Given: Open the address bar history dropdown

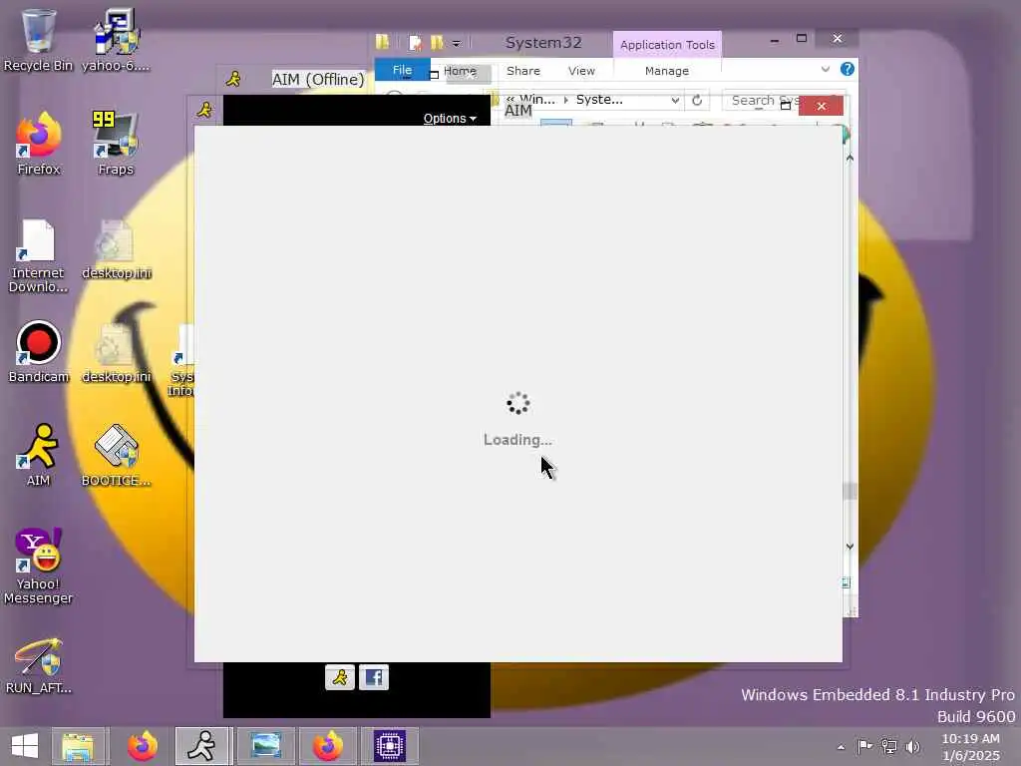Looking at the screenshot, I should click(675, 101).
